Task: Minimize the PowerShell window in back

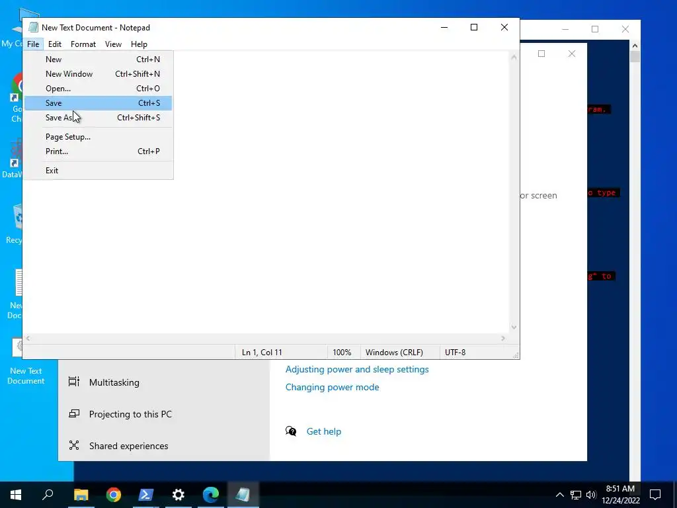Action: pos(565,29)
